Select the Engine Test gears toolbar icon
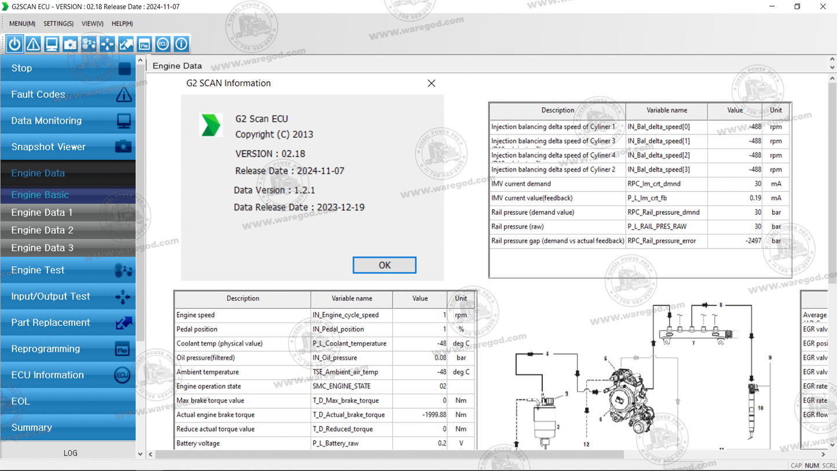This screenshot has width=837, height=471. click(x=89, y=43)
